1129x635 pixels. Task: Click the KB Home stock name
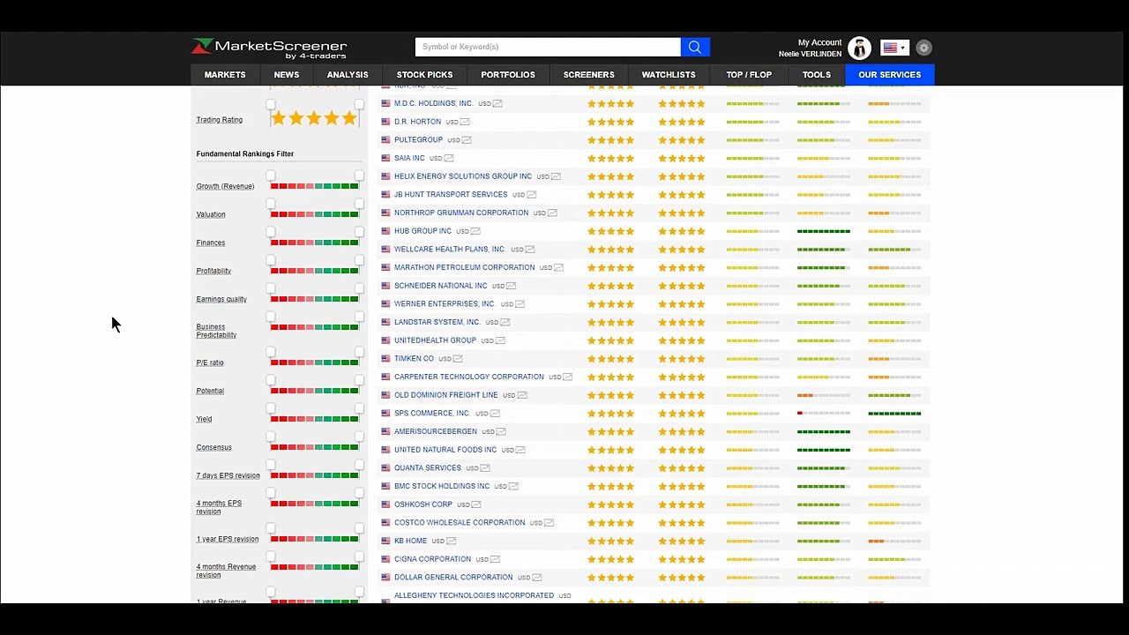click(410, 542)
